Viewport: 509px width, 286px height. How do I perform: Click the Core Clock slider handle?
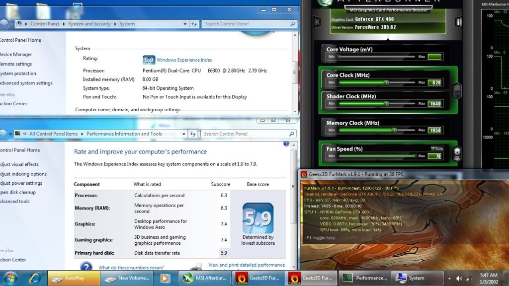(x=386, y=82)
